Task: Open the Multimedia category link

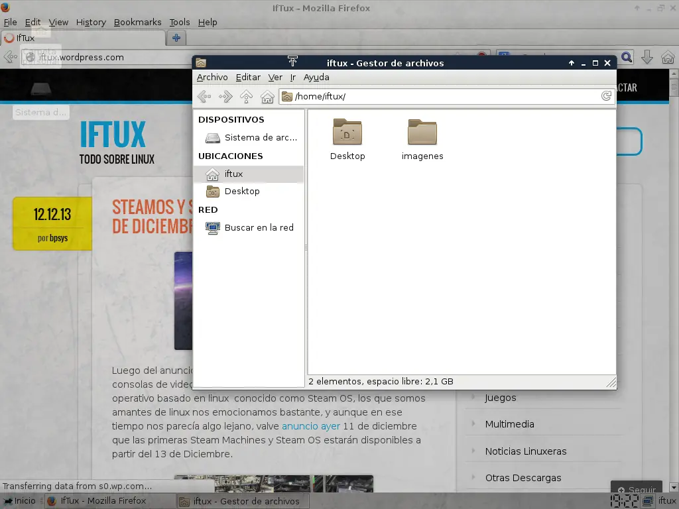Action: point(510,424)
